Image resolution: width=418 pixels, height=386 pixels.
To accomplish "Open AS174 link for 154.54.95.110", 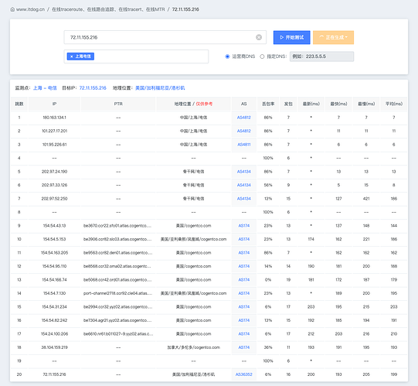I will click(244, 266).
